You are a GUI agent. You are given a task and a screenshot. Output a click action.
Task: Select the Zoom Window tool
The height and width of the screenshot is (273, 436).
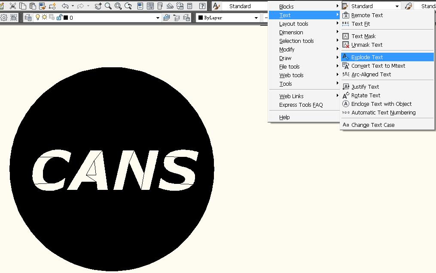(118, 6)
